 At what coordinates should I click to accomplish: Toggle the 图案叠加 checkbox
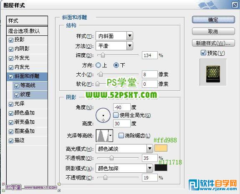[x=11, y=132]
